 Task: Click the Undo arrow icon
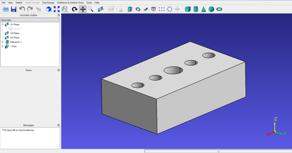22,9
